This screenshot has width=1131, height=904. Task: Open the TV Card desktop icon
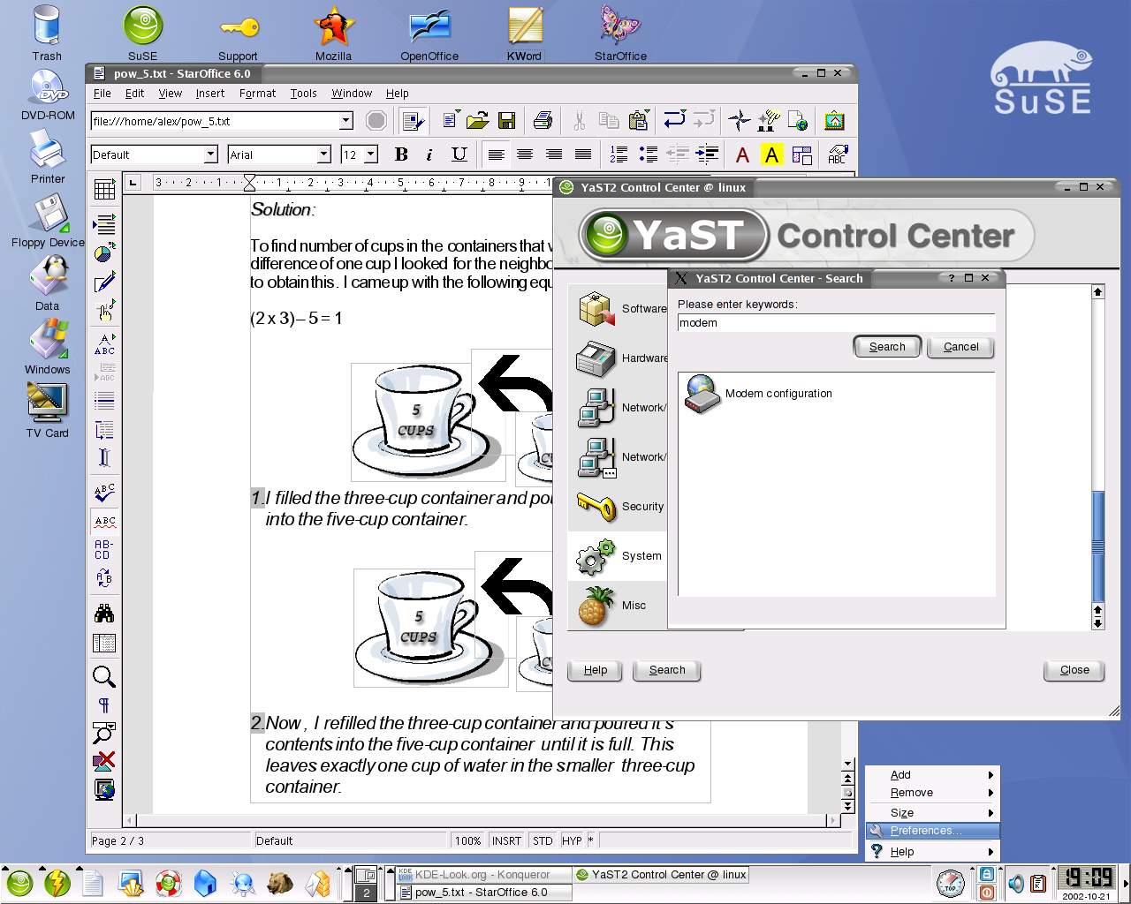(x=47, y=411)
